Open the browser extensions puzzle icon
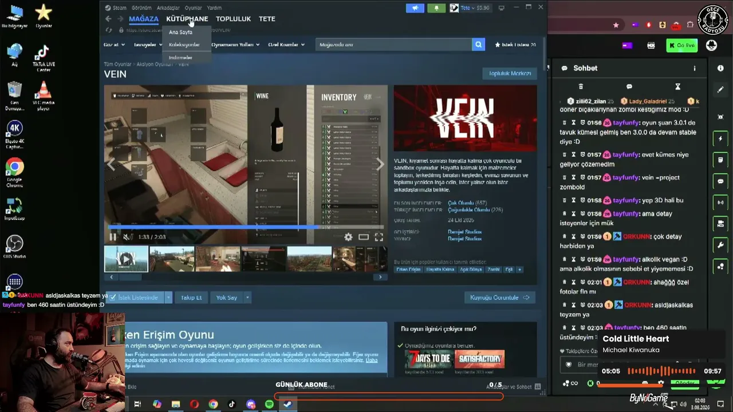This screenshot has width=733, height=412. pos(690,25)
